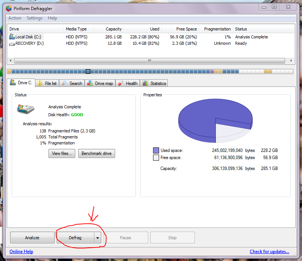Click the Stop button
Viewport: 302px width, 261px height.
[173, 238]
